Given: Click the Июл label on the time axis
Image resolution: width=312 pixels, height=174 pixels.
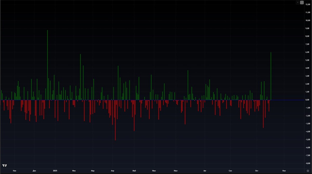Looking at the screenshot, I should point(176,171).
